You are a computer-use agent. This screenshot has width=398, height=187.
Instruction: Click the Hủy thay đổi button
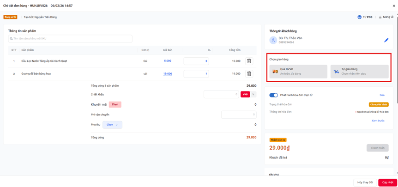coord(365,183)
